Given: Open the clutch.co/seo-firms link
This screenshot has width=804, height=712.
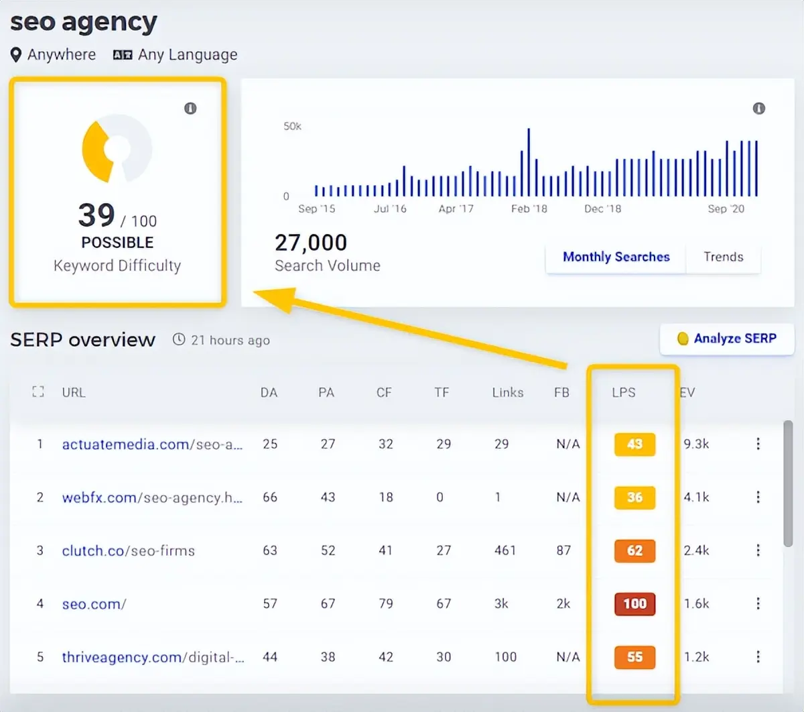Looking at the screenshot, I should [x=129, y=551].
